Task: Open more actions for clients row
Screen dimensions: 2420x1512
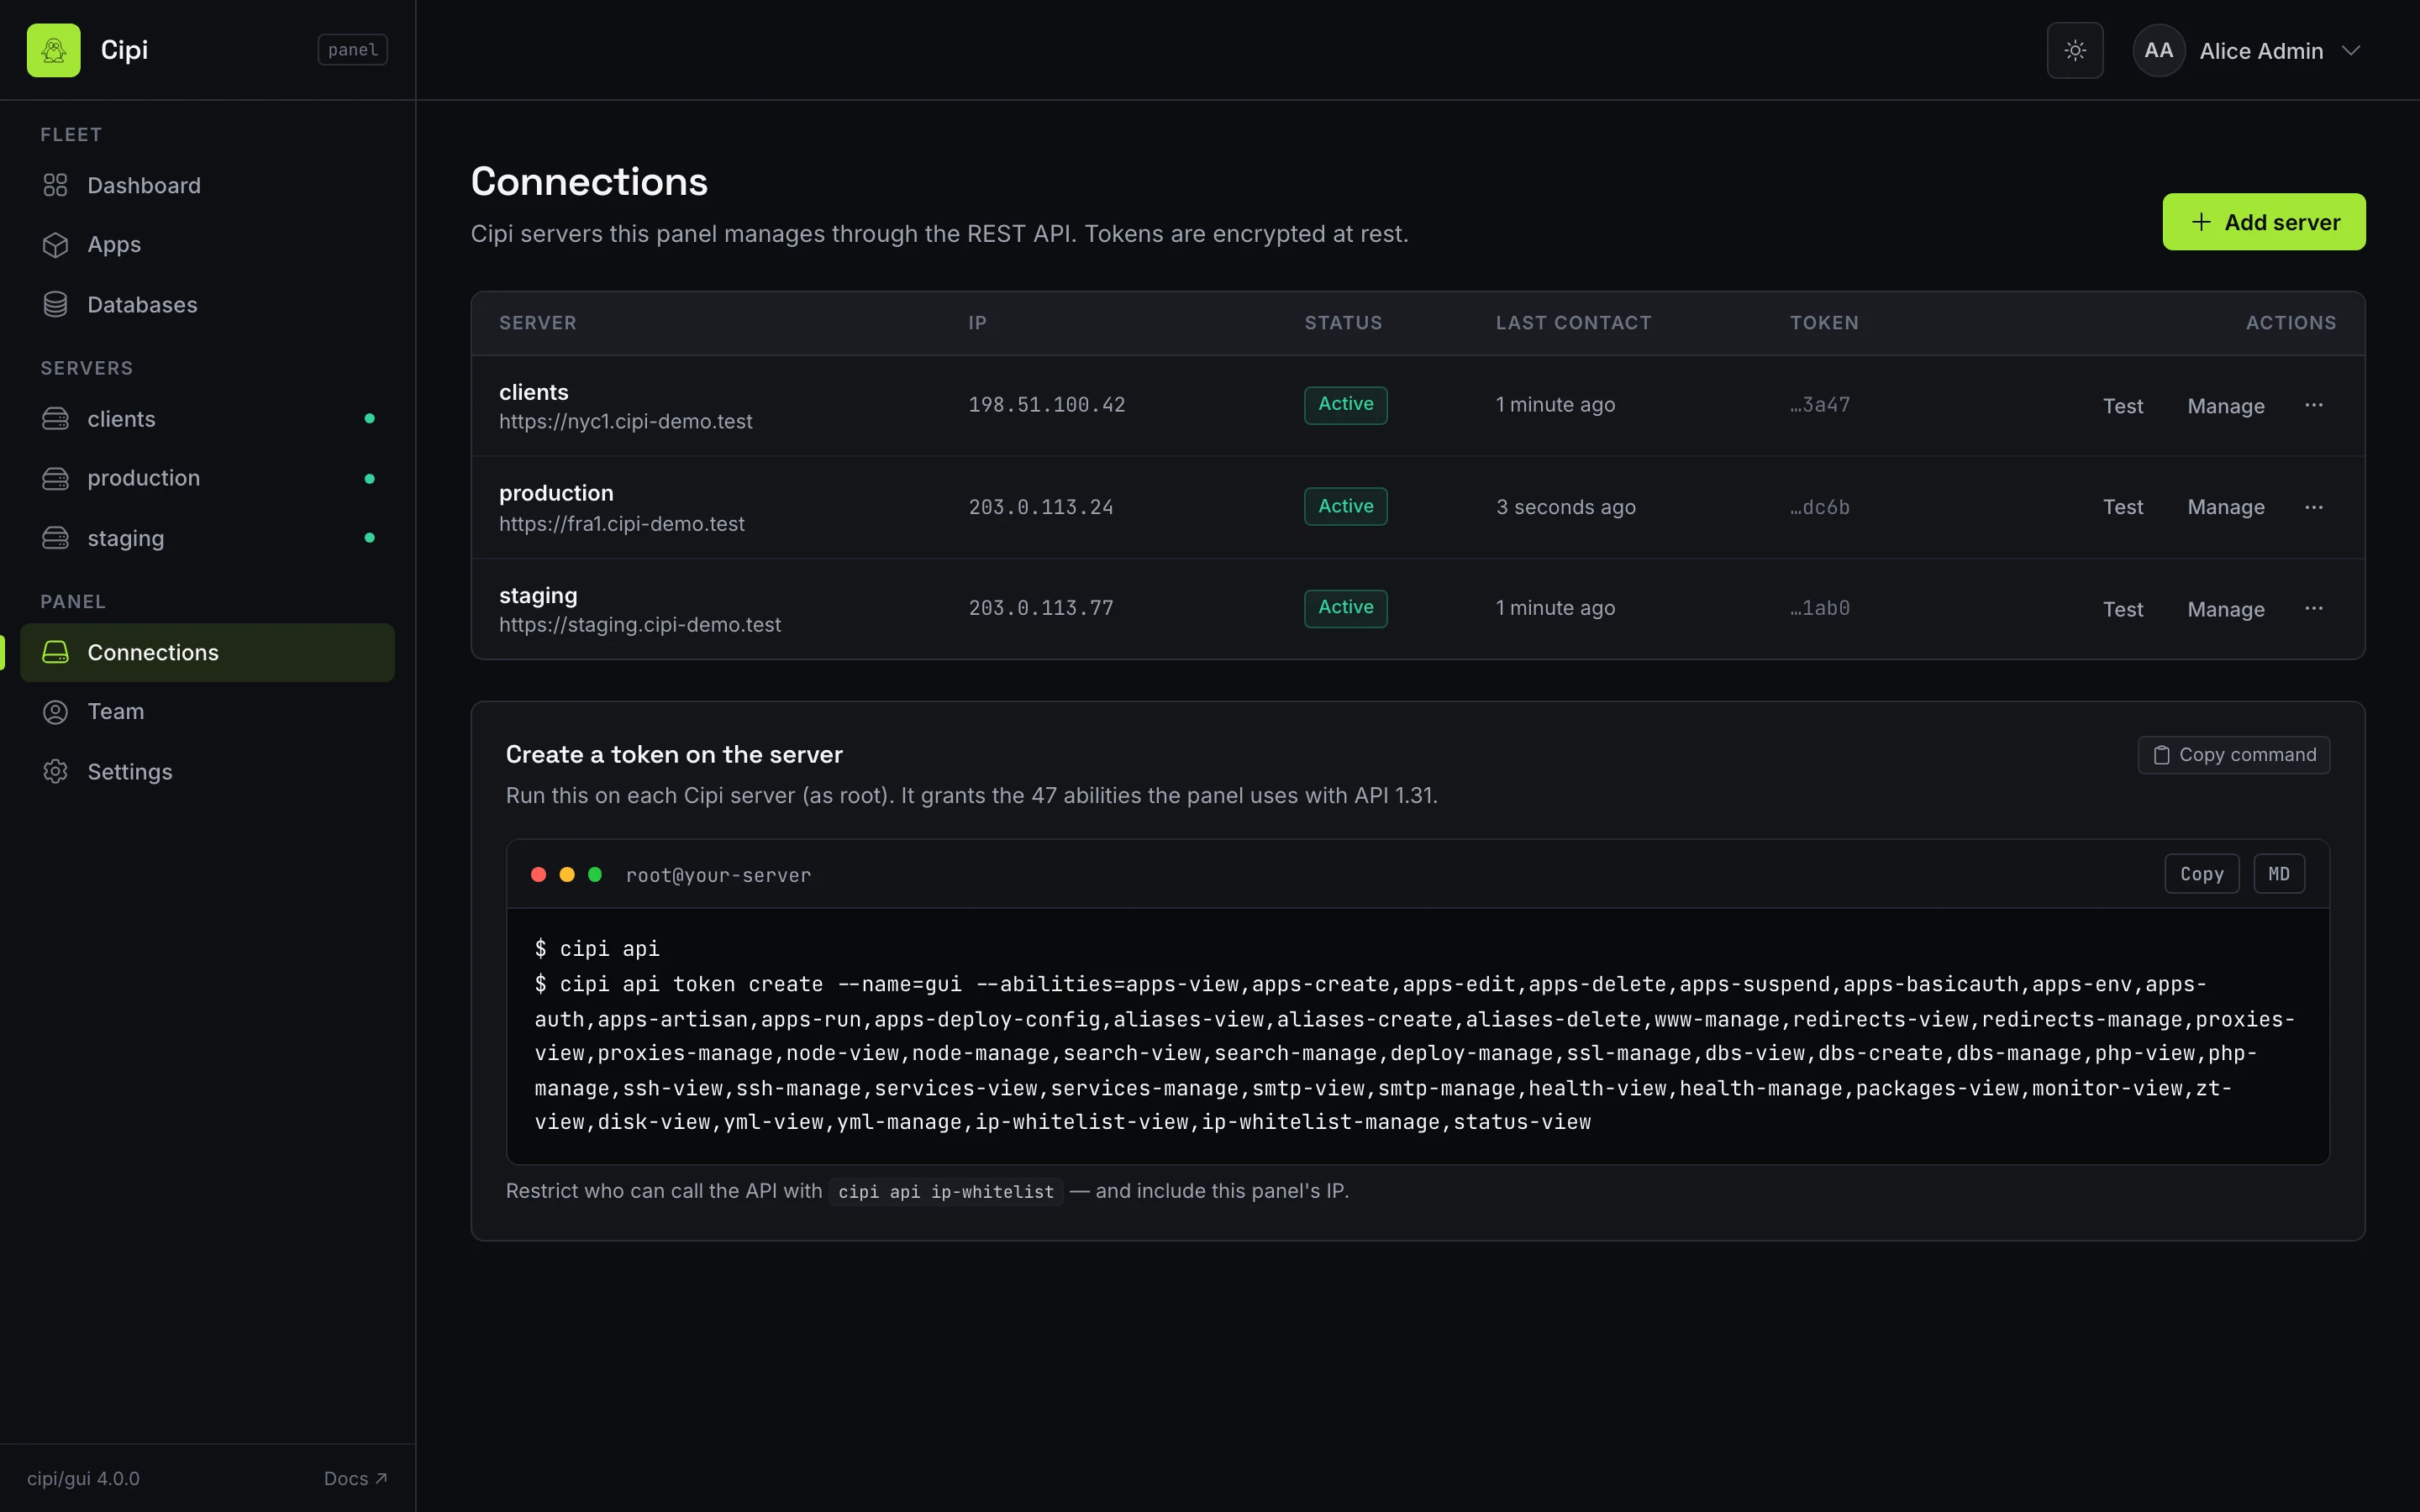Action: click(2314, 405)
